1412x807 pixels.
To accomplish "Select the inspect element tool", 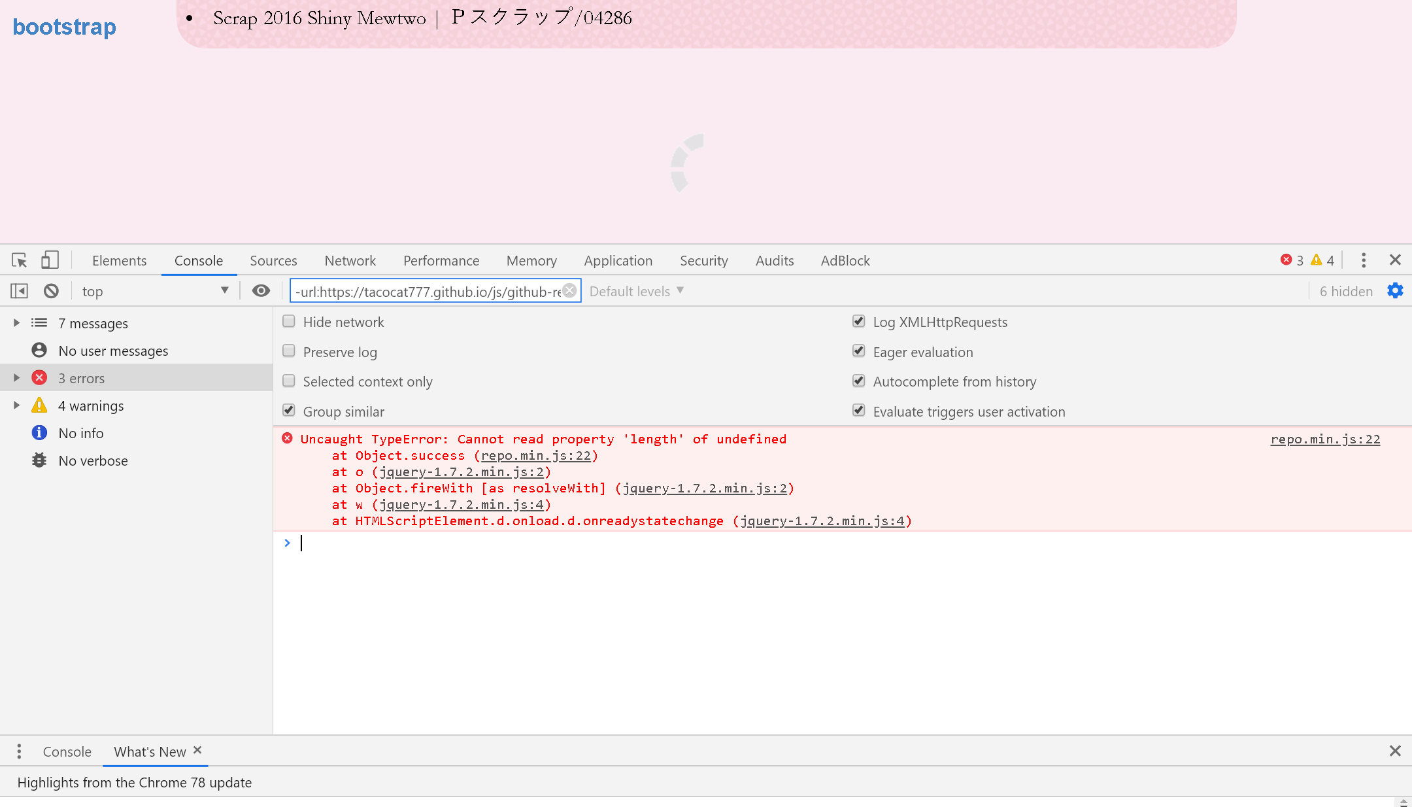I will tap(19, 260).
